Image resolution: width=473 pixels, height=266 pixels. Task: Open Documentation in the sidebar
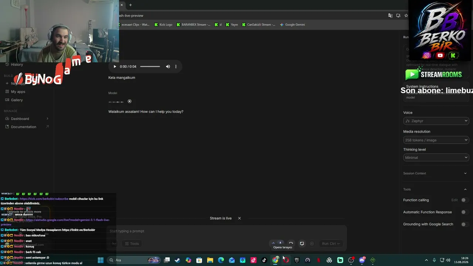(x=24, y=127)
